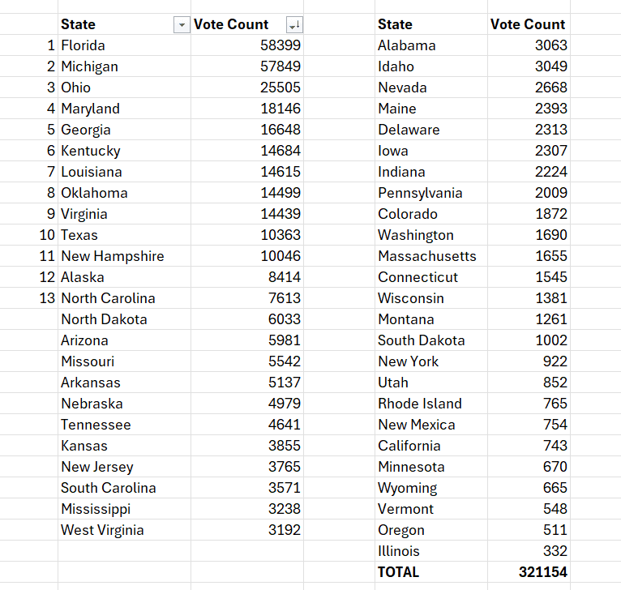Open the State column filter dropdown
Viewport: 621px width, 590px height.
click(x=181, y=25)
